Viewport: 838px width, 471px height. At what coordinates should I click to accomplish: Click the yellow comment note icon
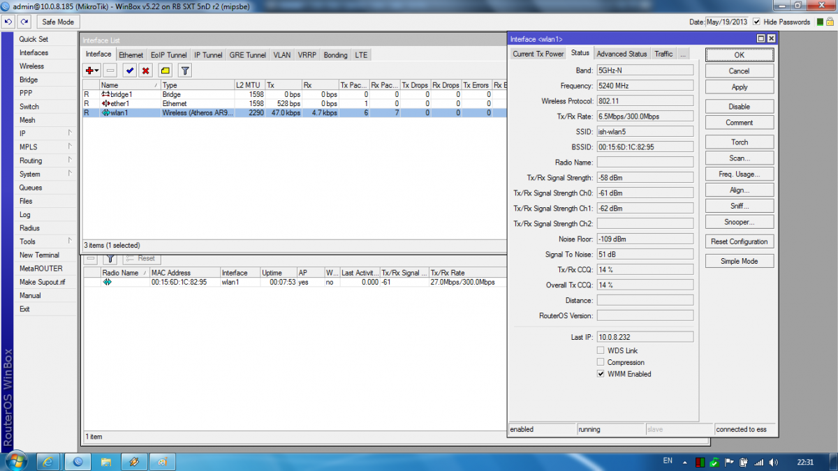click(165, 70)
